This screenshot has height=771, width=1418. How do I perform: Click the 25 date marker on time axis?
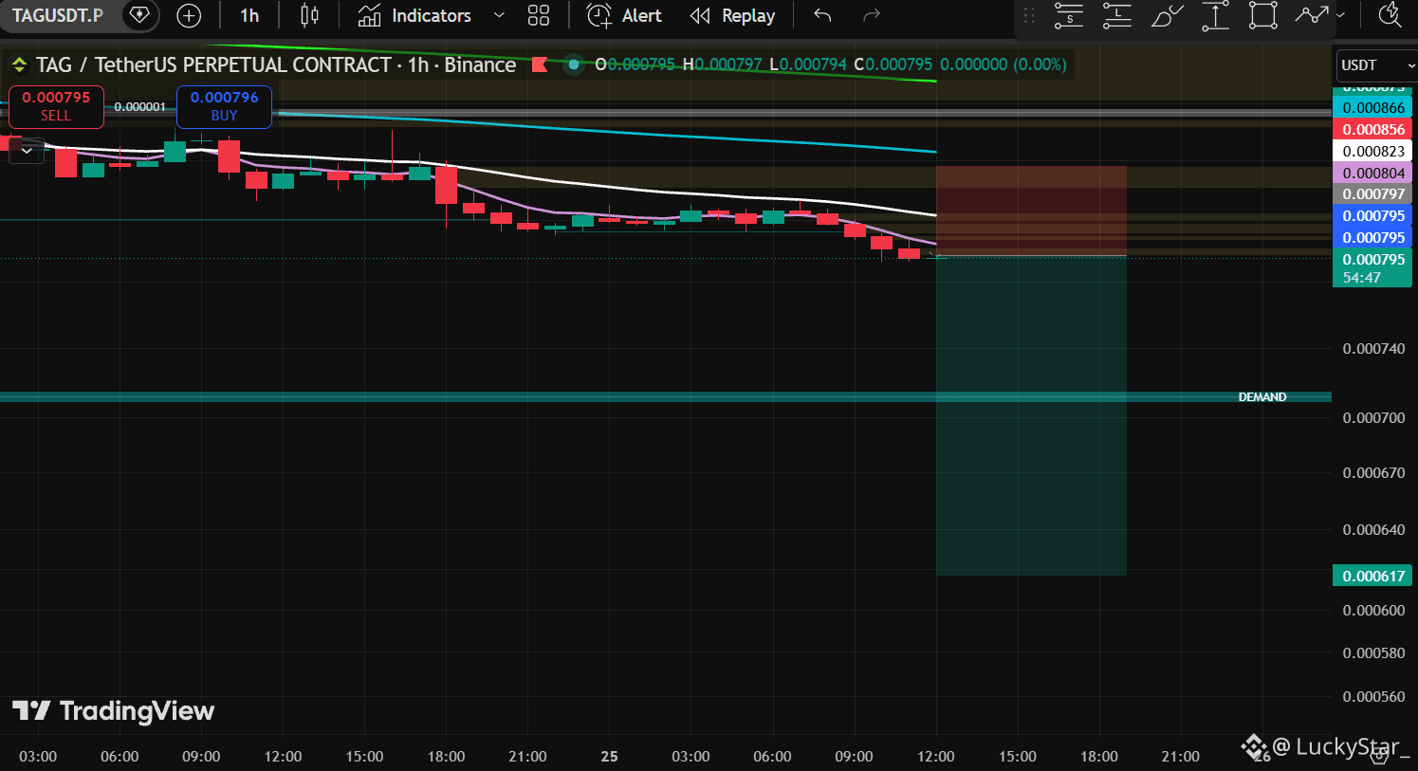pyautogui.click(x=609, y=756)
